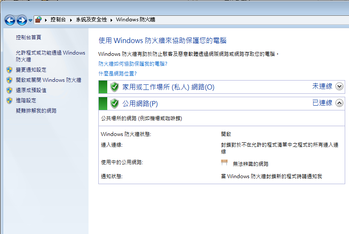
Task: Click the Back navigation arrow button
Action: pyautogui.click(x=10, y=20)
